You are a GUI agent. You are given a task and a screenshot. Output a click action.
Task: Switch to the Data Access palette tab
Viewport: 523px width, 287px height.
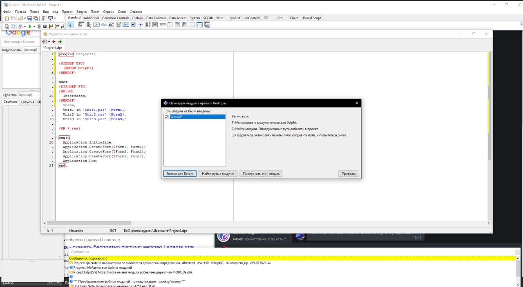coord(178,18)
